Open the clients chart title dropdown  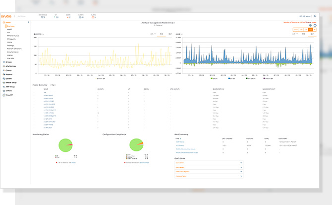pos(43,34)
